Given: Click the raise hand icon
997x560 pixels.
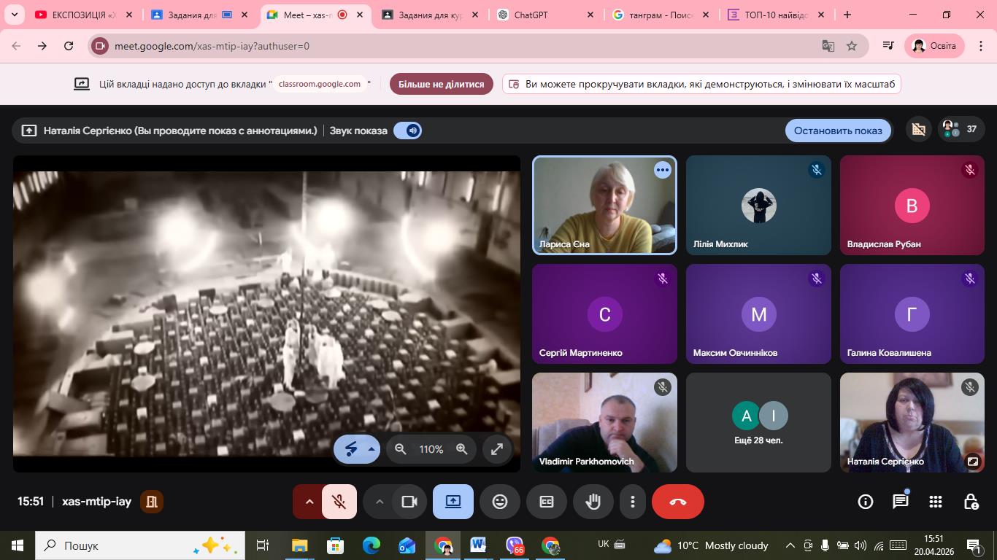Looking at the screenshot, I should (593, 502).
